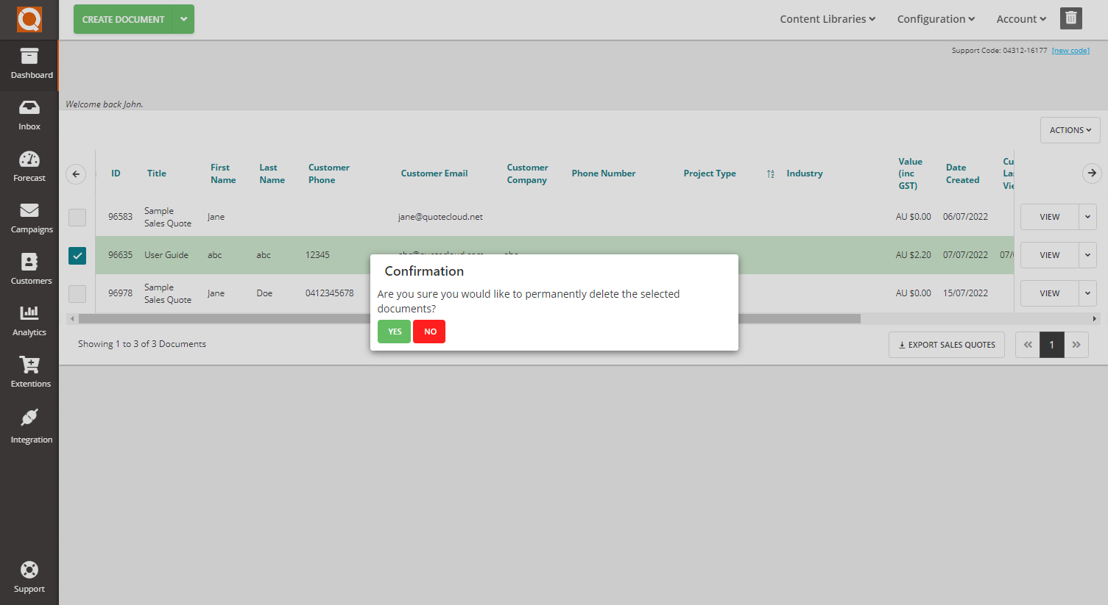Viewport: 1108px width, 605px height.
Task: Open the Configuration menu
Action: 935,18
